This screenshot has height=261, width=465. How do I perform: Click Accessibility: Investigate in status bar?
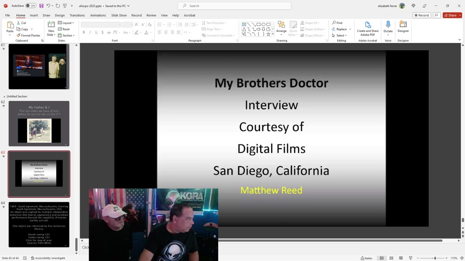pos(48,258)
